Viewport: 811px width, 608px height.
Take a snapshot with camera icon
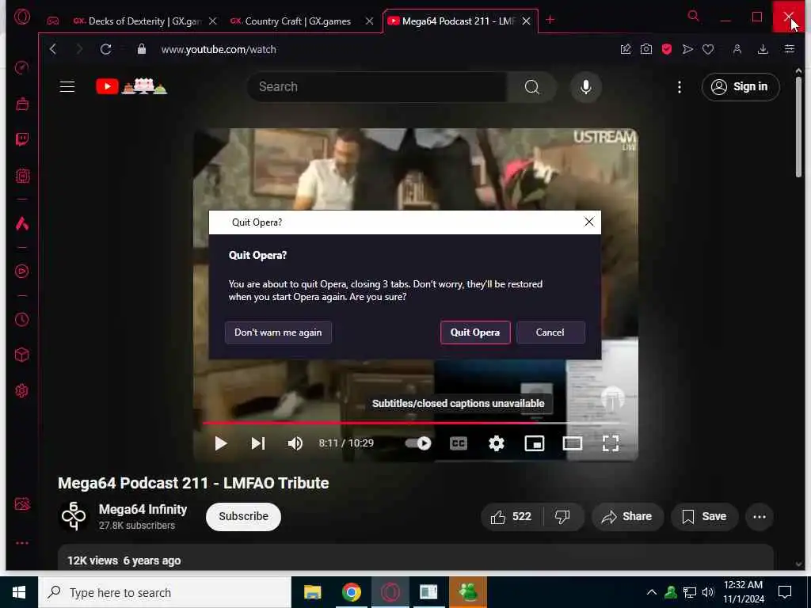[x=646, y=49]
